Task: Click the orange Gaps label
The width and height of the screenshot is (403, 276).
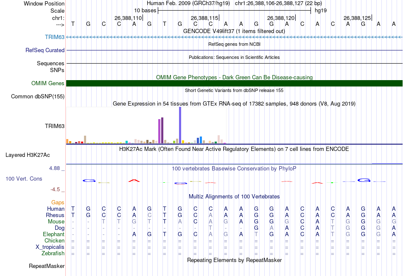Action: pyautogui.click(x=58, y=203)
